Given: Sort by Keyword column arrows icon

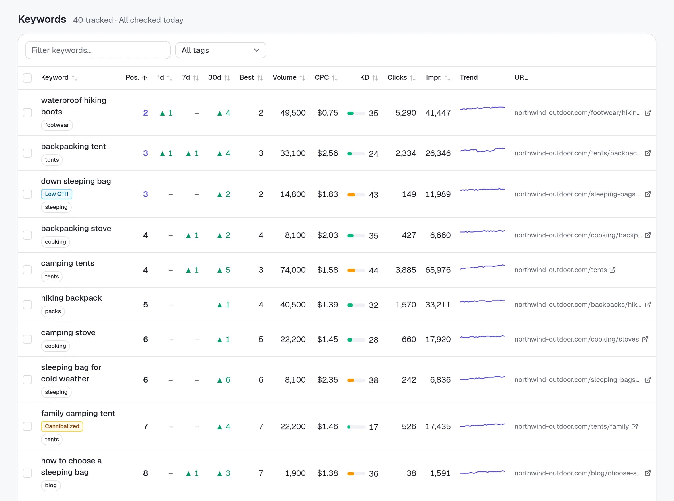Looking at the screenshot, I should tap(75, 78).
